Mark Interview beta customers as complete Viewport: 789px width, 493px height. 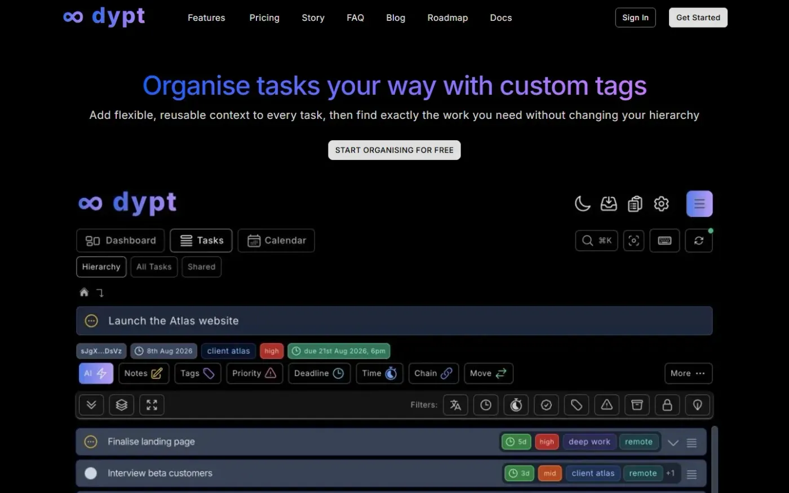coord(91,473)
